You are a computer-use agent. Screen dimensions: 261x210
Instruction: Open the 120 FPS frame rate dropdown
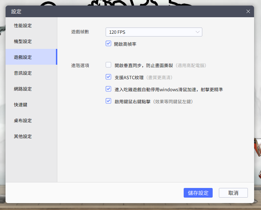click(x=154, y=32)
